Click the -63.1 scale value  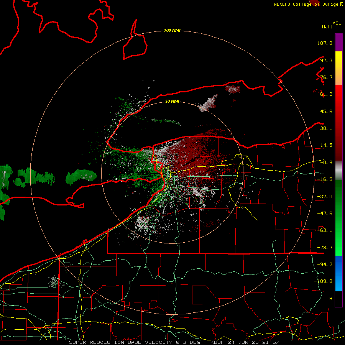click(325, 230)
